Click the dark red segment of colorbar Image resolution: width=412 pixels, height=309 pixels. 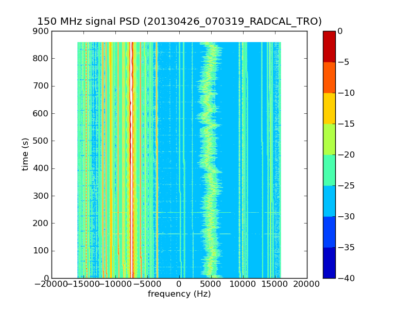[329, 46]
